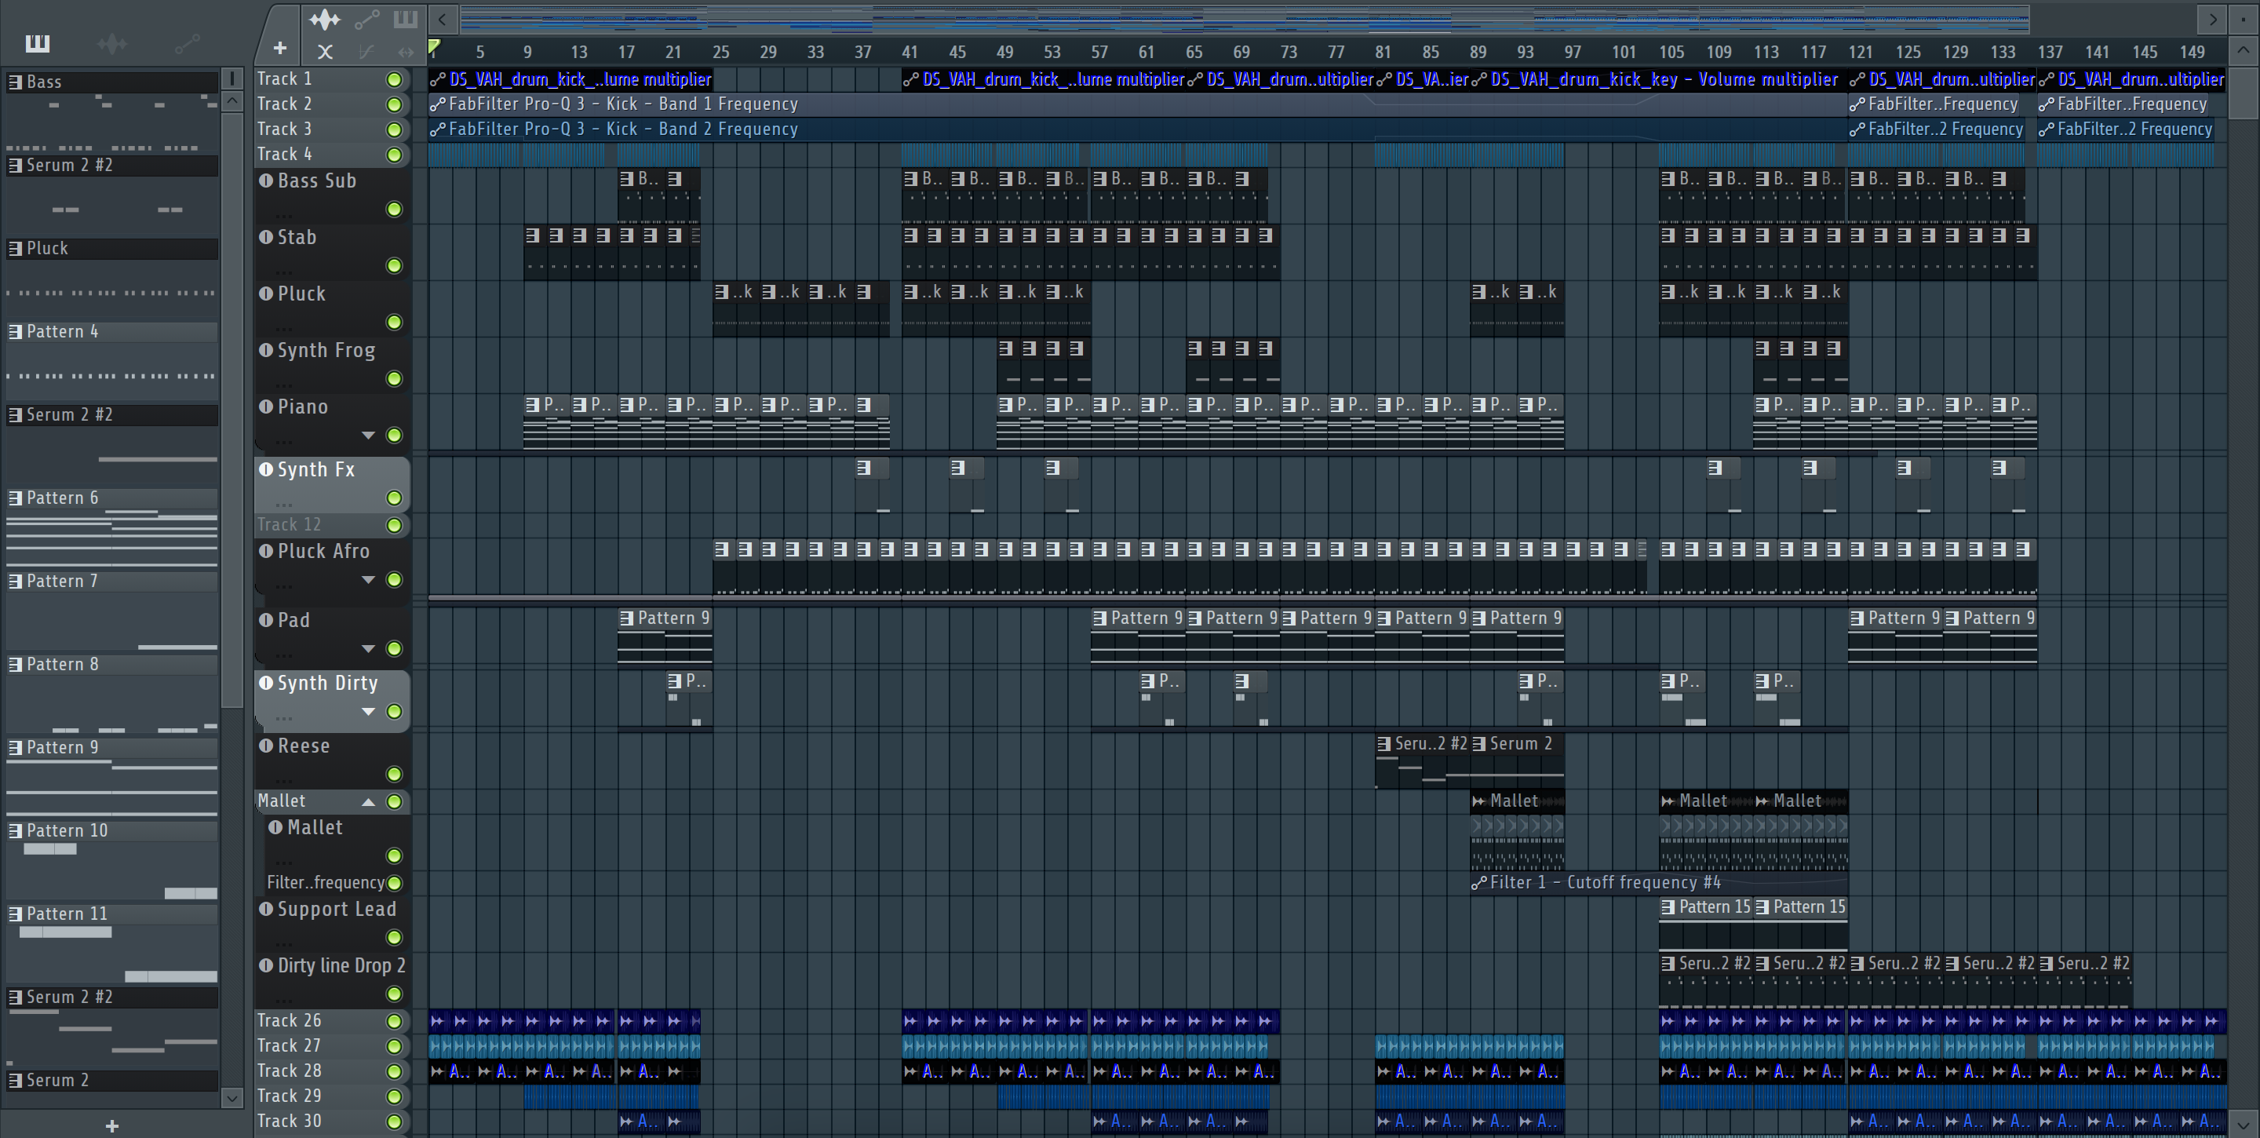Click the info icon on Stab track

click(266, 237)
